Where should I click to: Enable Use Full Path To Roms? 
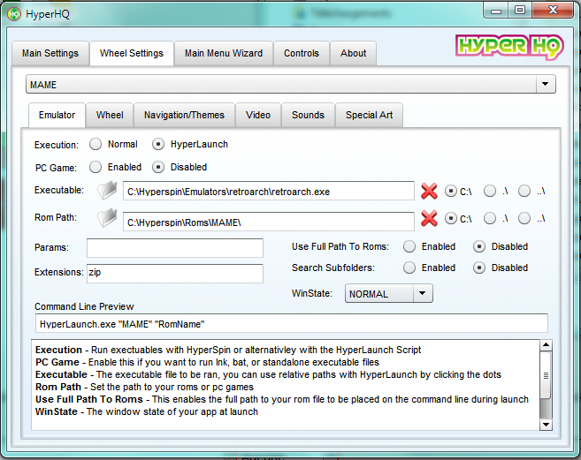[409, 246]
